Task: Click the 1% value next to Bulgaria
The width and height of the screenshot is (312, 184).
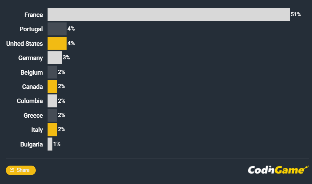Action: pyautogui.click(x=57, y=144)
